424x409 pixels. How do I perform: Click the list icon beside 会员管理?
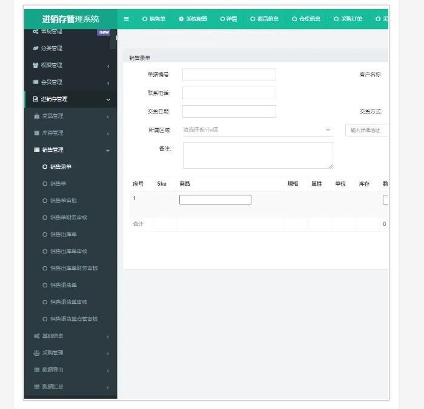(35, 82)
